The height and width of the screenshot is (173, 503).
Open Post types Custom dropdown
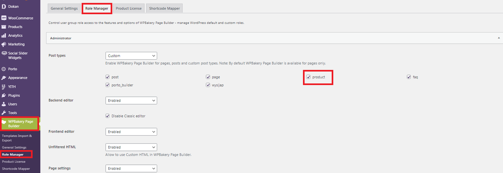tap(131, 56)
